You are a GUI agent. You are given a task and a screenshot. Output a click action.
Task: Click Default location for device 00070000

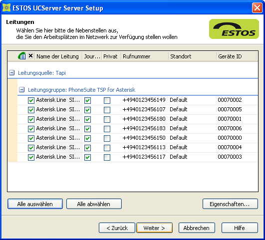pyautogui.click(x=179, y=138)
